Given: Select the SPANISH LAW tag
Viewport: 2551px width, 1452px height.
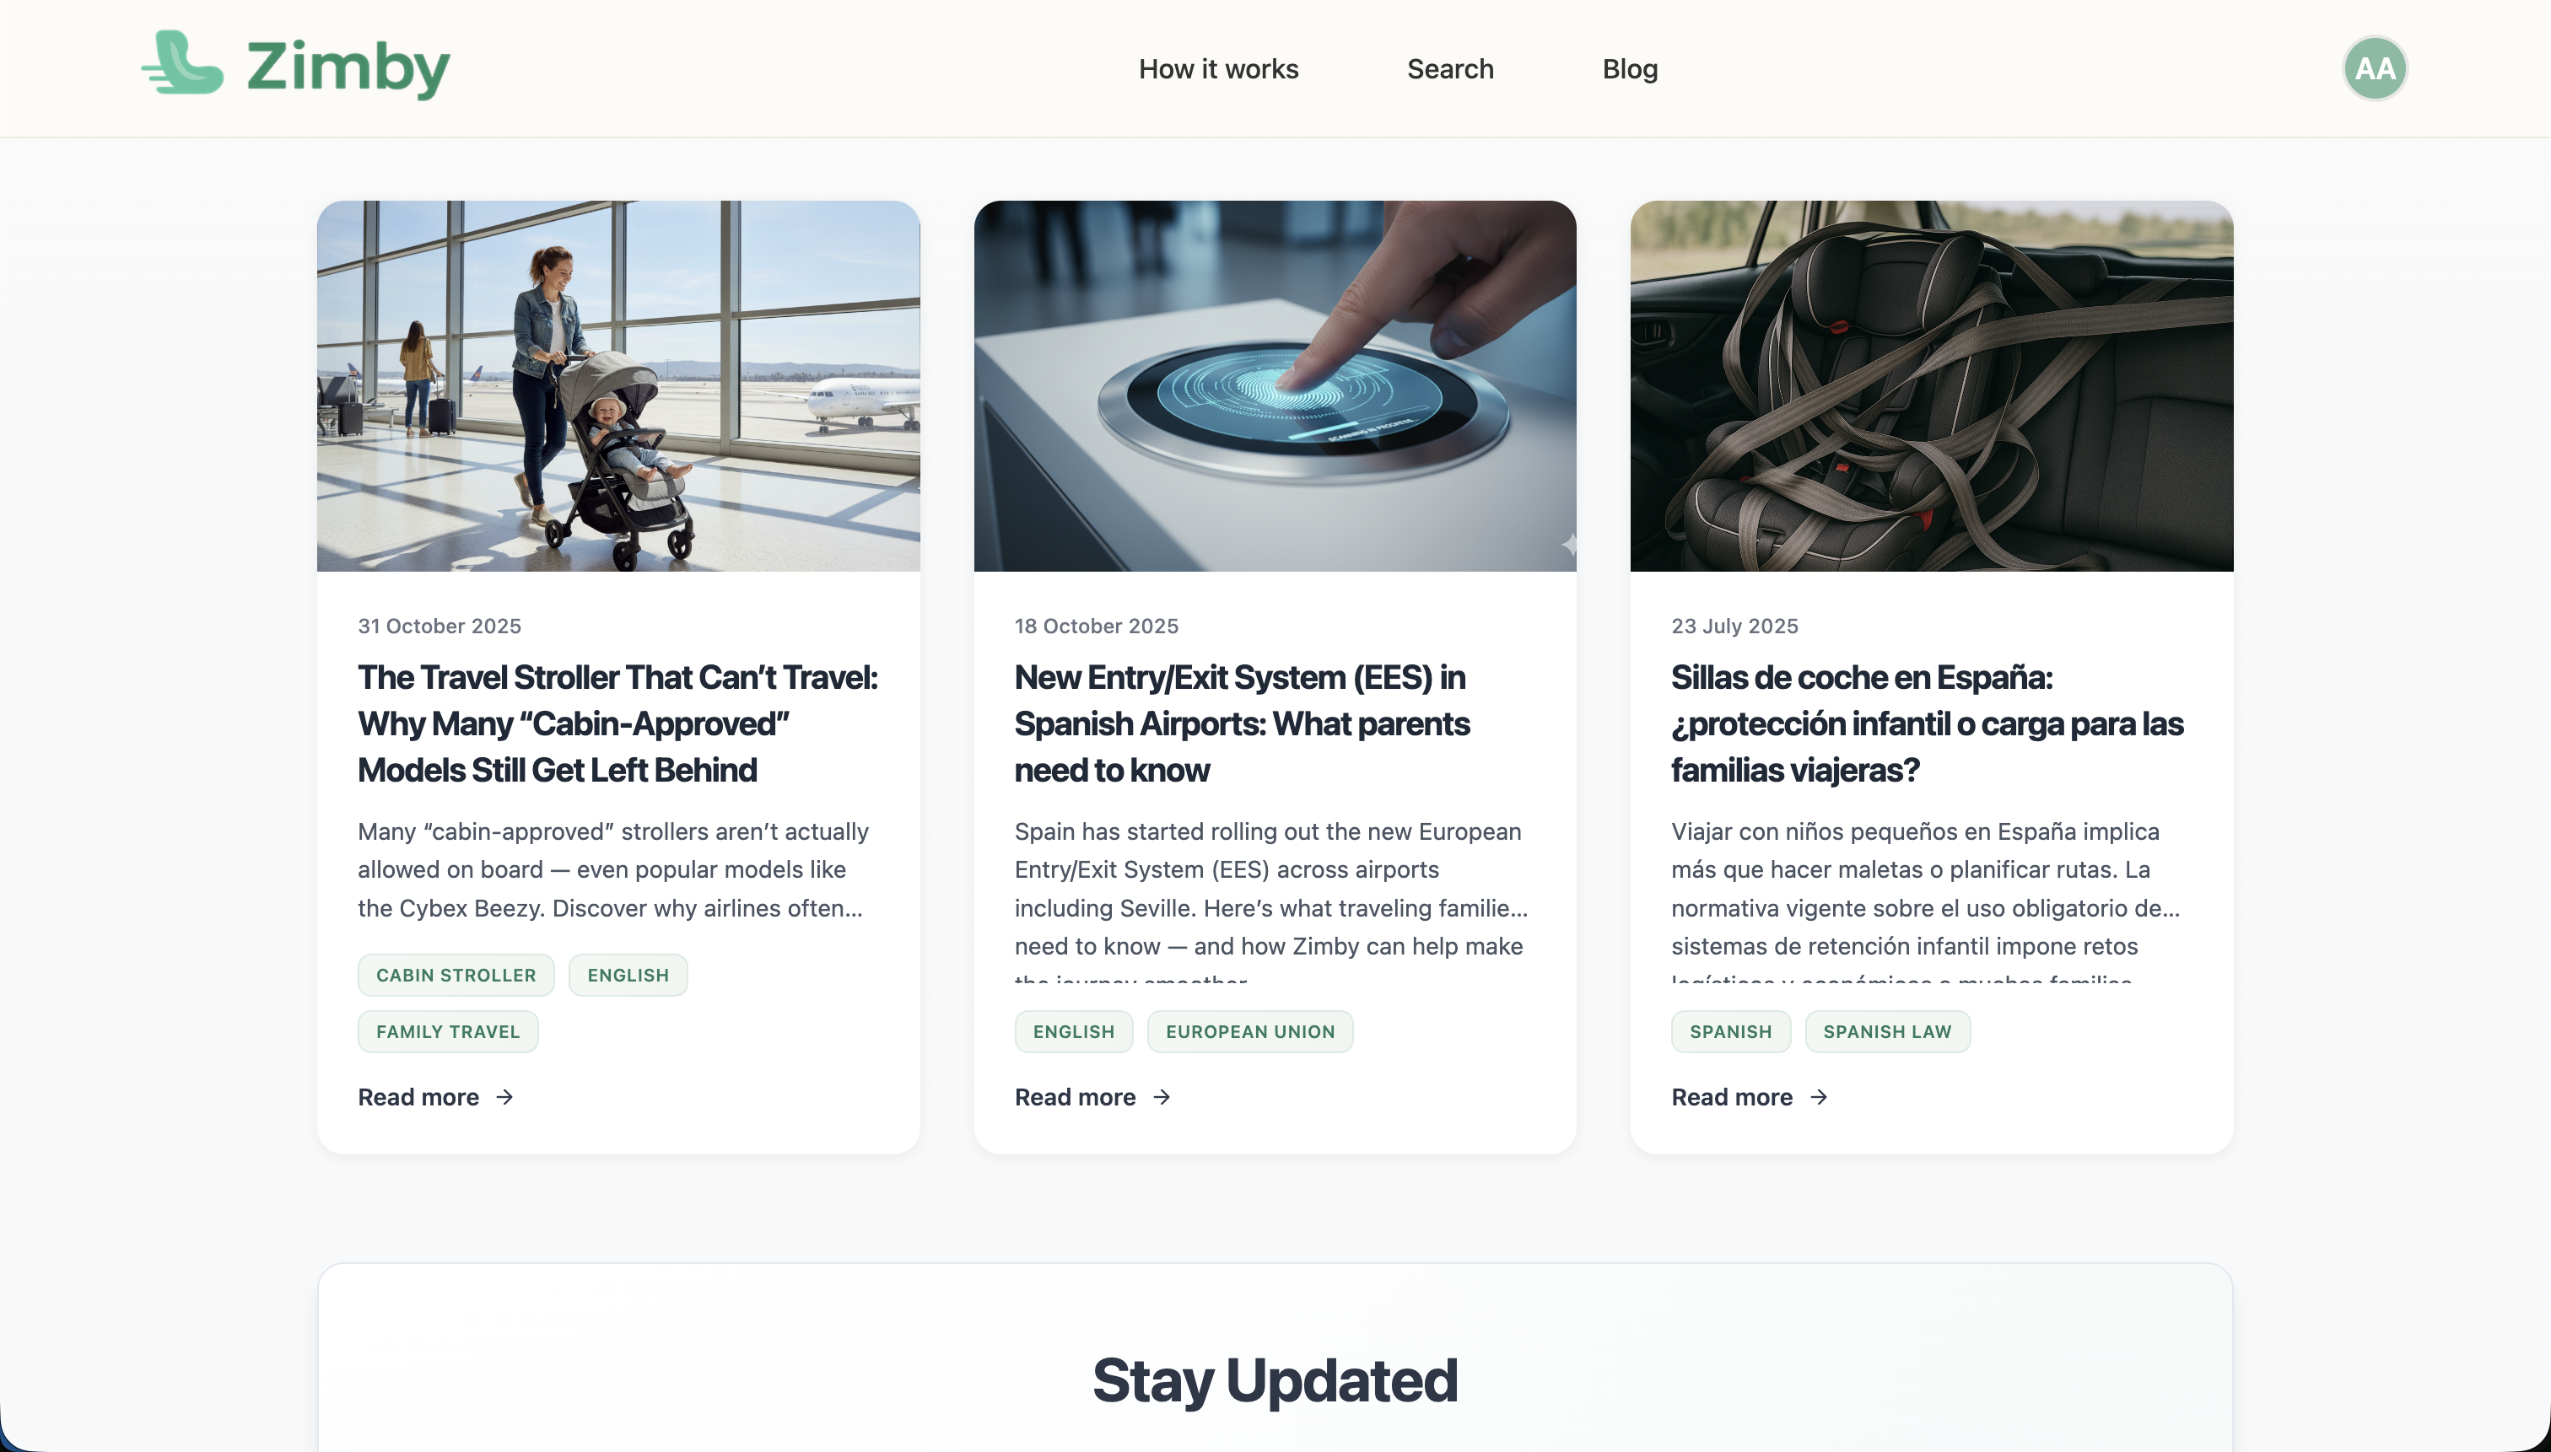Looking at the screenshot, I should tap(1886, 1031).
